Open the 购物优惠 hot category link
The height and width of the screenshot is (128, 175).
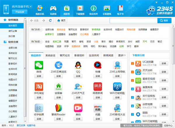click(131, 30)
